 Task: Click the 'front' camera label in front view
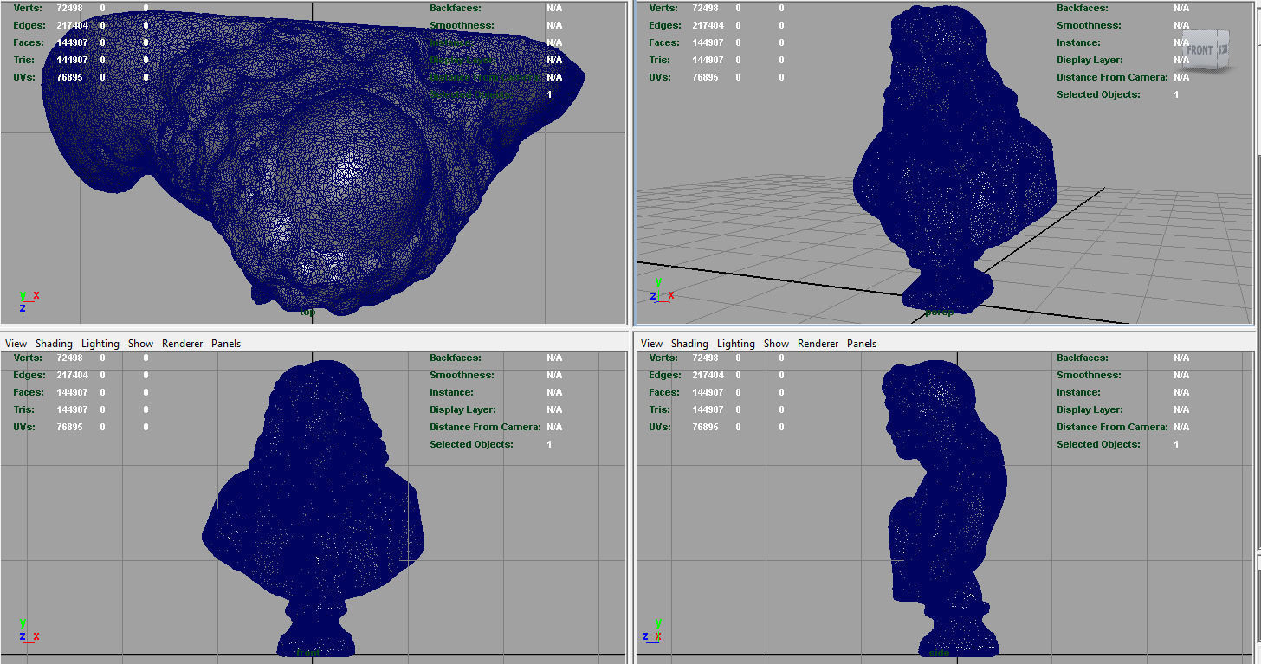307,652
